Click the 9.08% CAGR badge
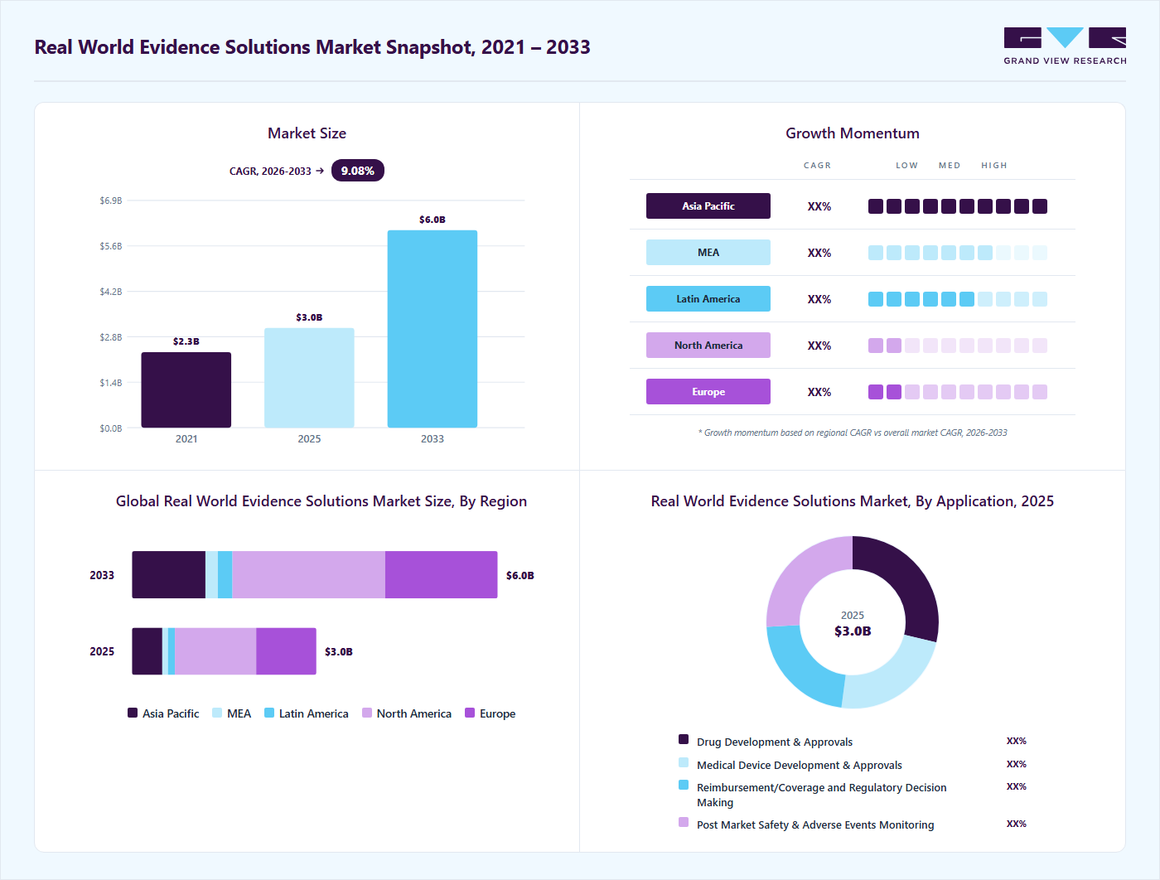The height and width of the screenshot is (880, 1160). (x=358, y=171)
